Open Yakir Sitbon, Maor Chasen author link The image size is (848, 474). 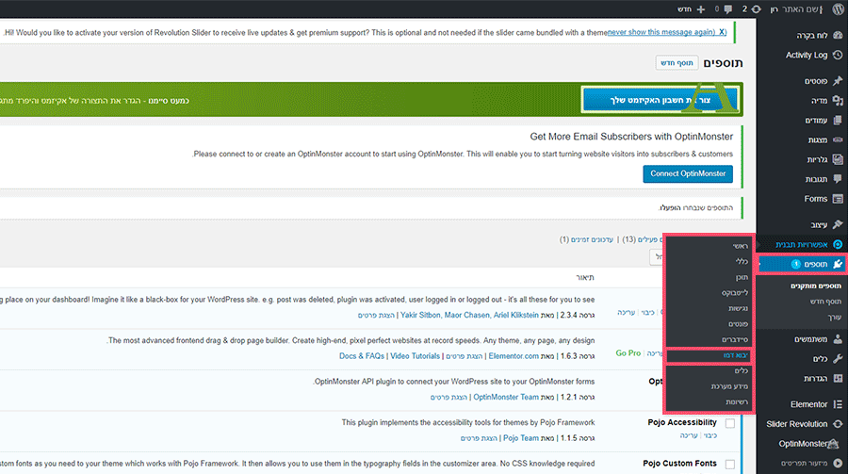[x=469, y=315]
